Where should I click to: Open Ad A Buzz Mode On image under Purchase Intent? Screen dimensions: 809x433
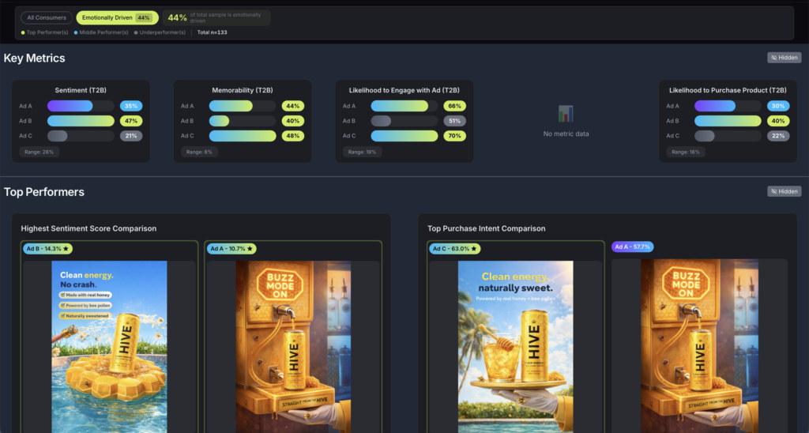700,346
